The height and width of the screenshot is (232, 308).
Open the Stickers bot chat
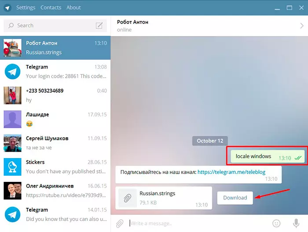(55, 167)
